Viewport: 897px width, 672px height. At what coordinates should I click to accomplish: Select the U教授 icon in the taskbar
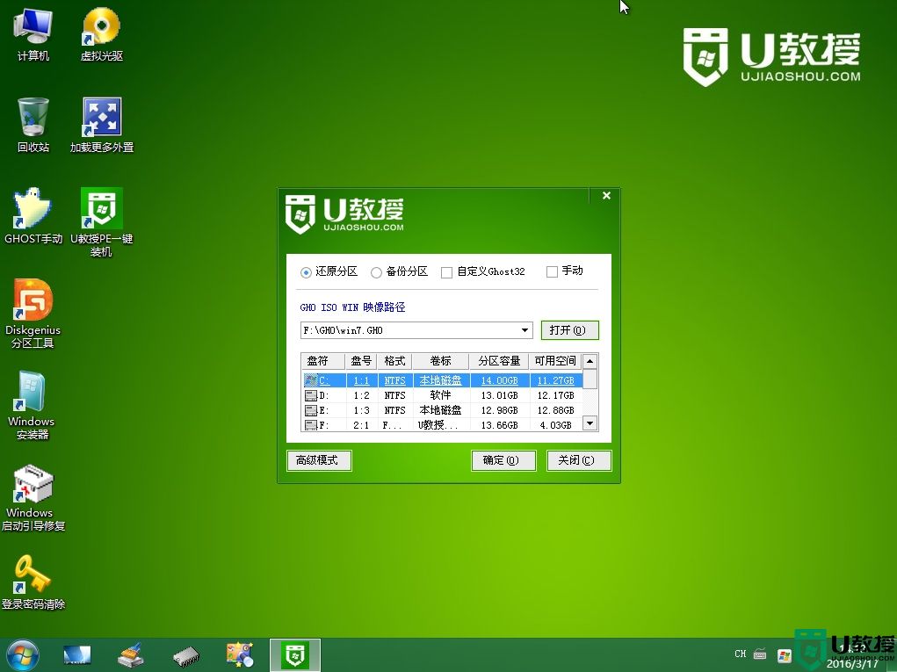(294, 654)
